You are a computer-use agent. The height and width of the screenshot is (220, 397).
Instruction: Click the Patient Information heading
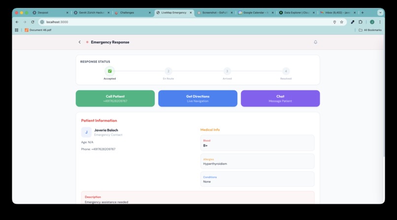[x=99, y=121]
